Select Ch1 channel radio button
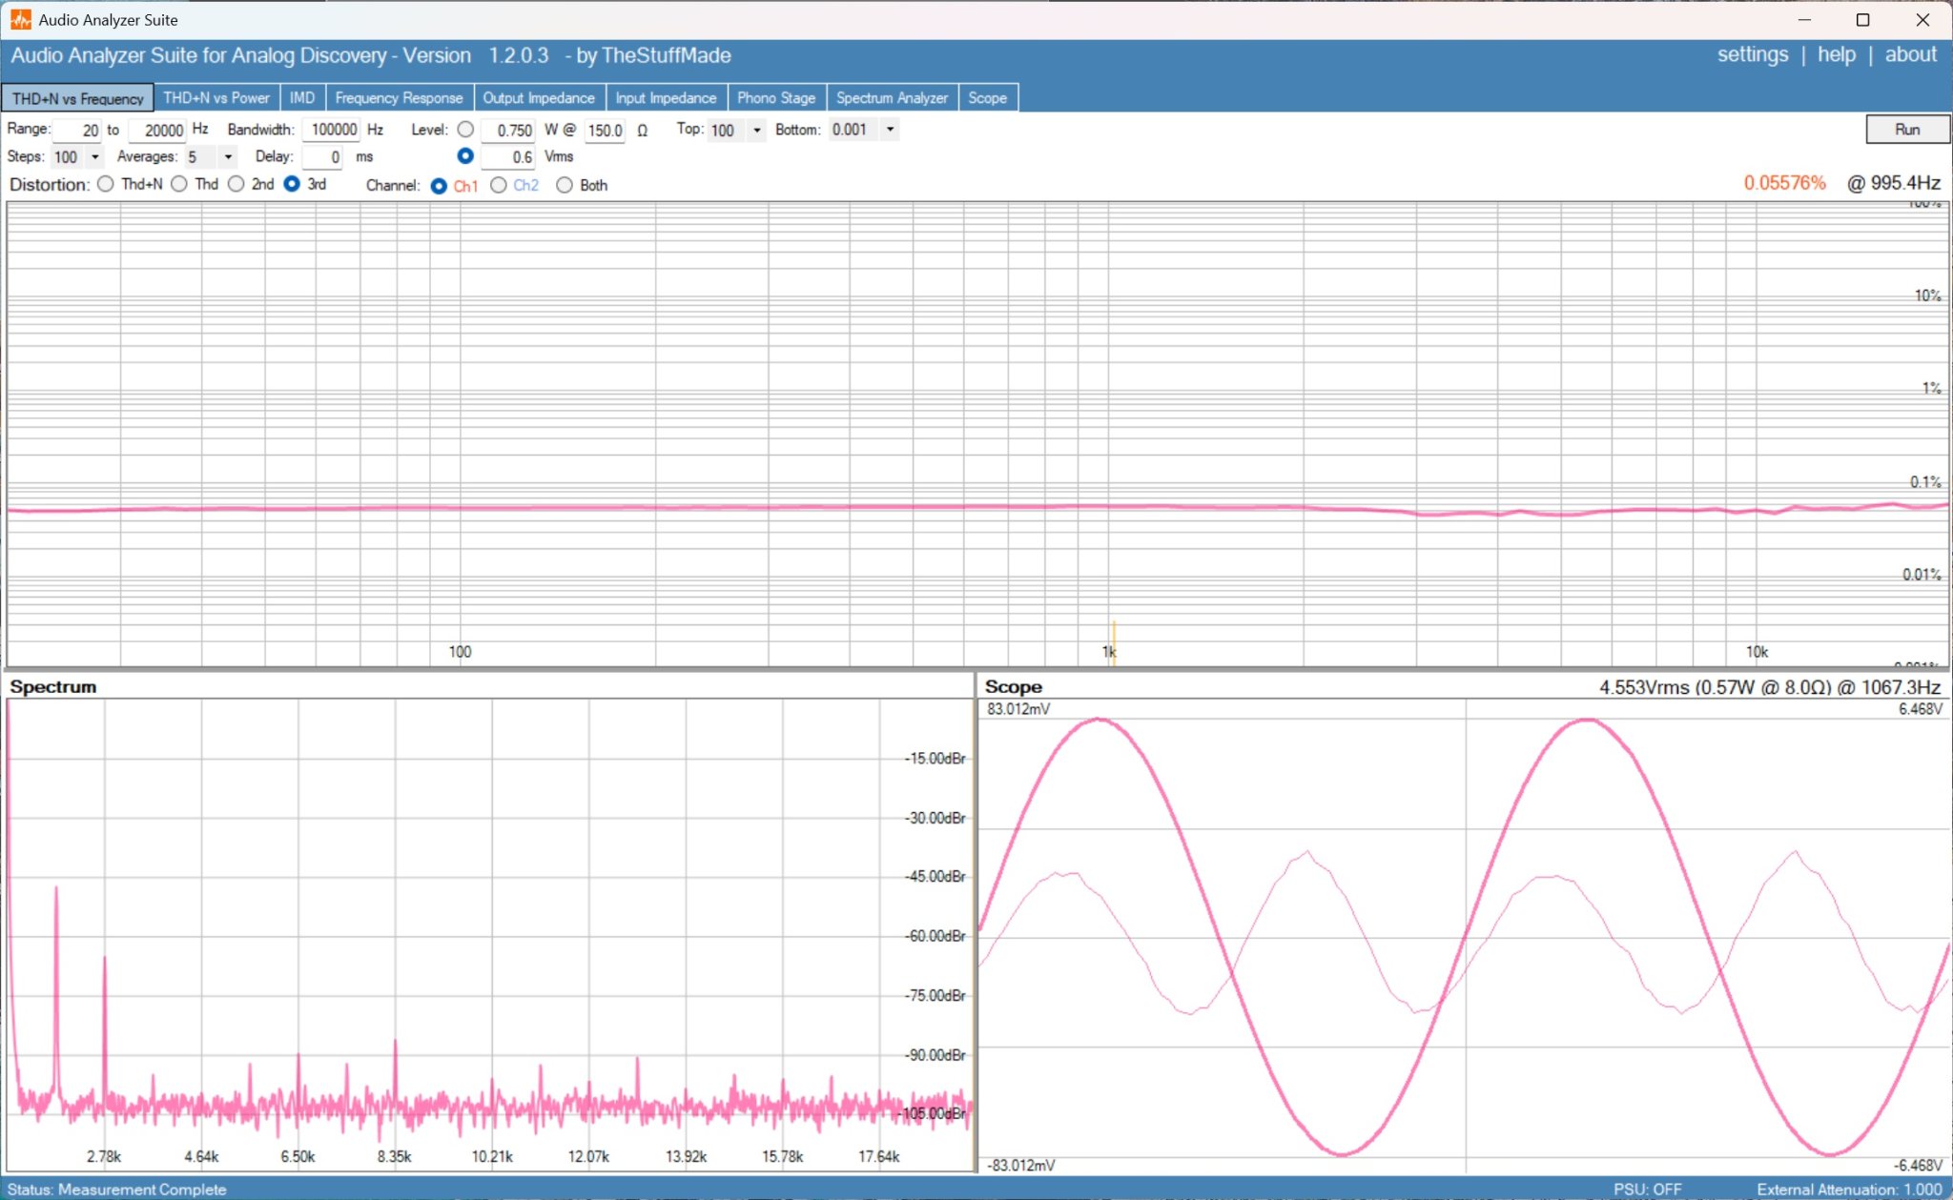This screenshot has width=1953, height=1200. [x=439, y=185]
